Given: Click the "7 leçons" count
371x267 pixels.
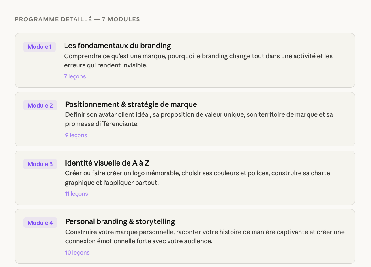Looking at the screenshot, I should (75, 76).
